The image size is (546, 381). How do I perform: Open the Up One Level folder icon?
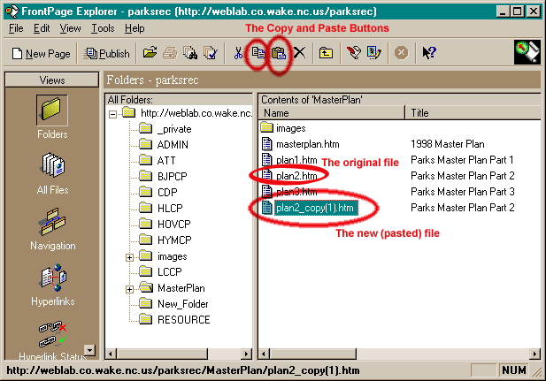[327, 53]
